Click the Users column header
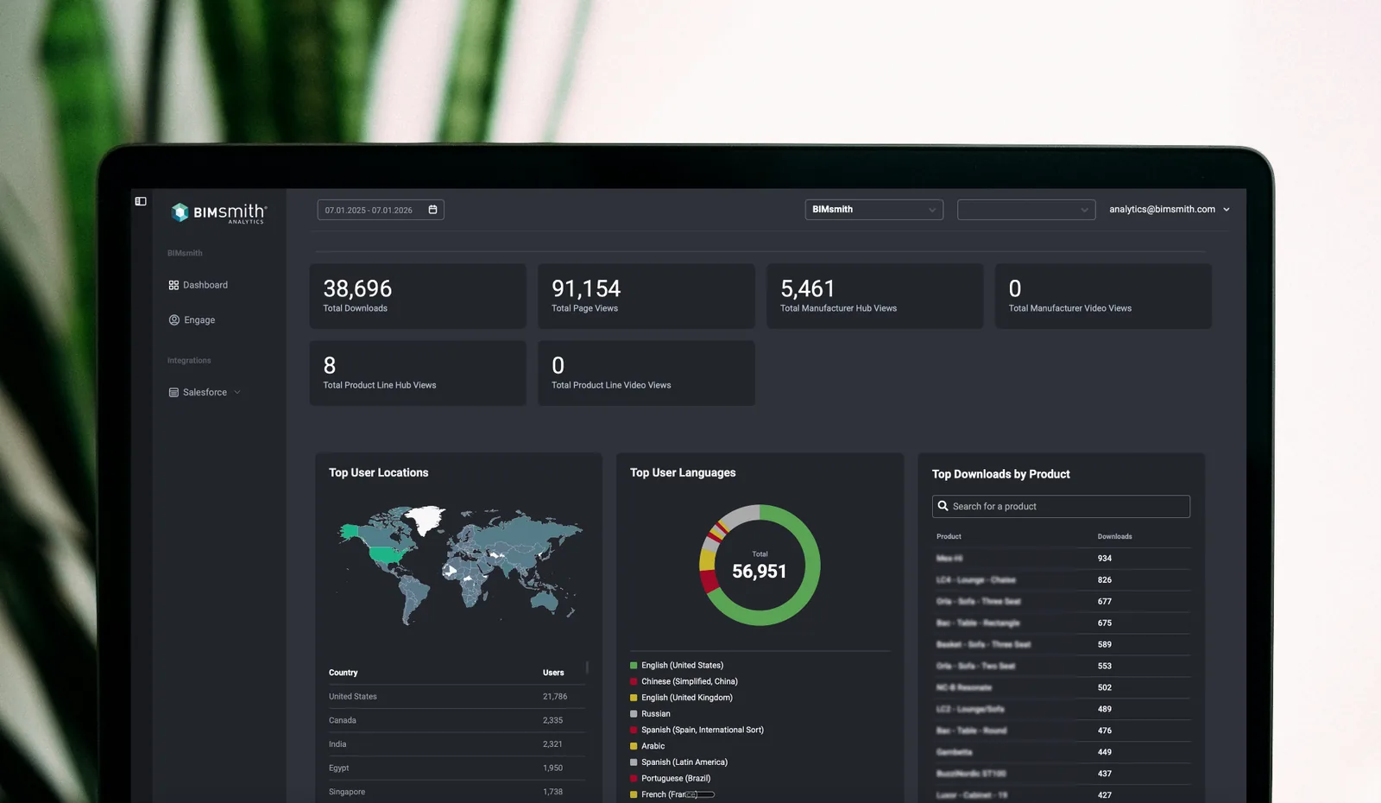Screen dimensions: 1381x803 (553, 673)
